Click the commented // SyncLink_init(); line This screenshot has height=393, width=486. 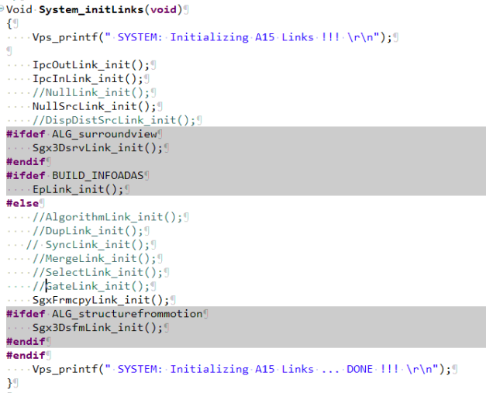tap(88, 245)
